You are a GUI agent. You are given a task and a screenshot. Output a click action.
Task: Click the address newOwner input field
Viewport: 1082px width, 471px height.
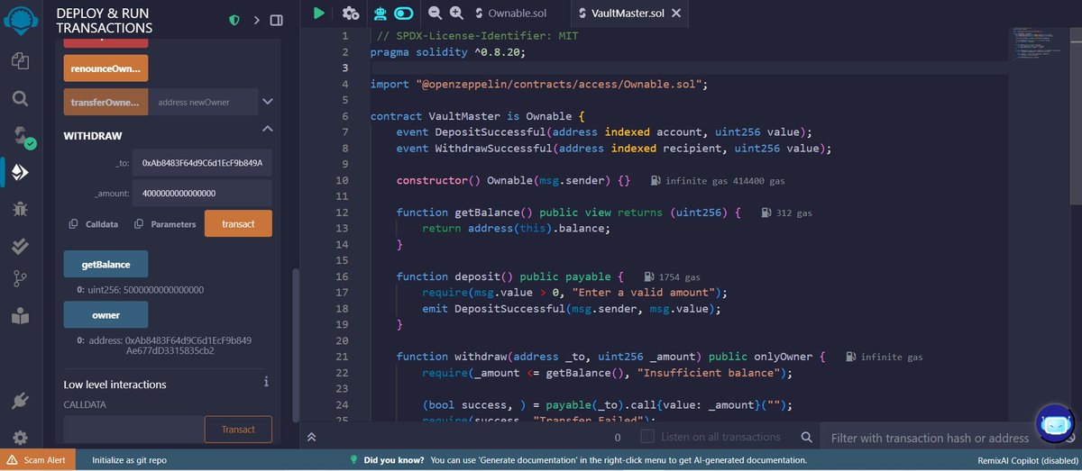tap(203, 102)
